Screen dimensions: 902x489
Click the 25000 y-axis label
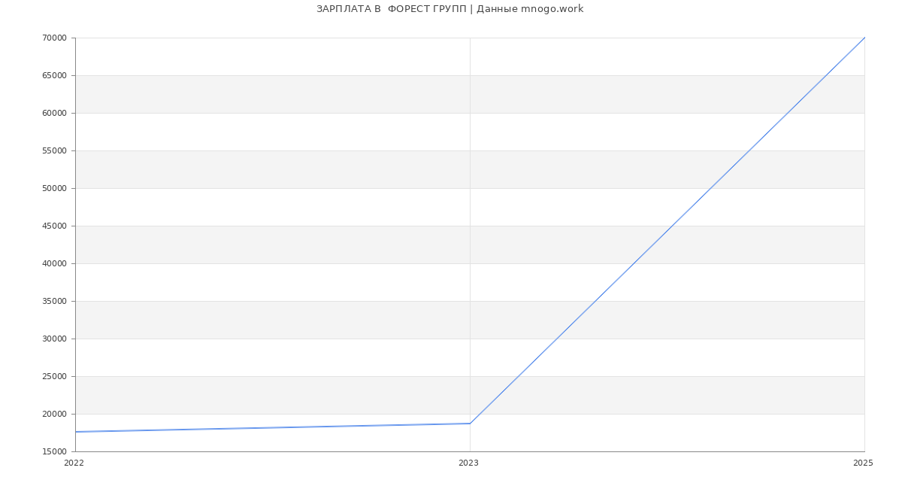point(54,377)
